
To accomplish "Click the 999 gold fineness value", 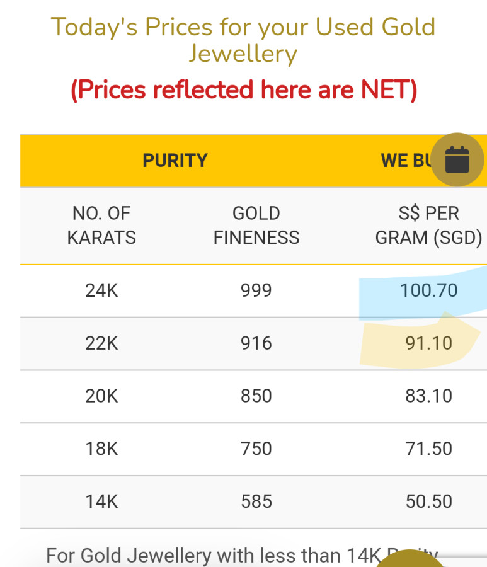I will pyautogui.click(x=256, y=291).
